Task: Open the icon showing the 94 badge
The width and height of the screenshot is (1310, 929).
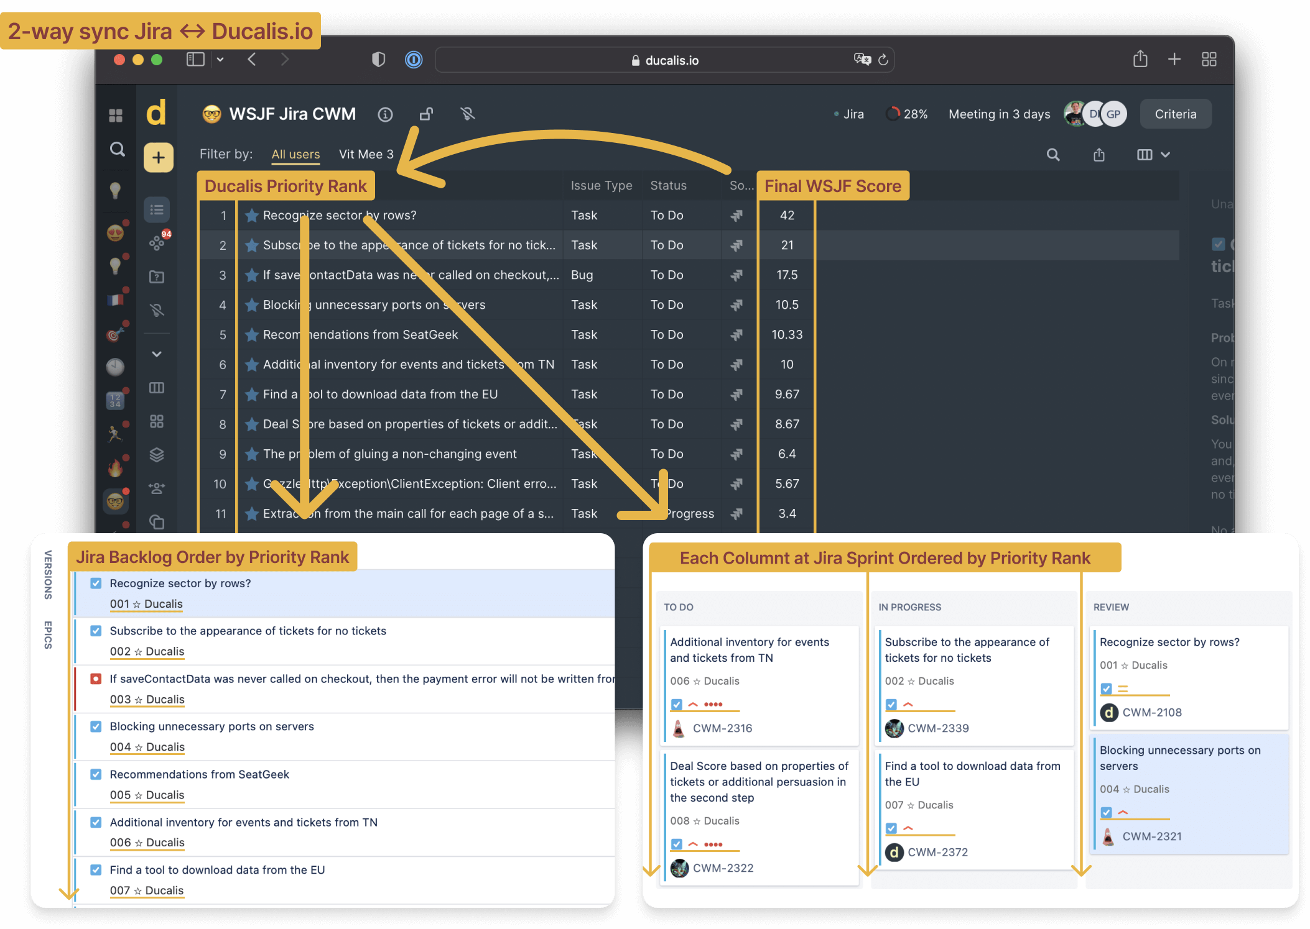Action: (x=157, y=242)
